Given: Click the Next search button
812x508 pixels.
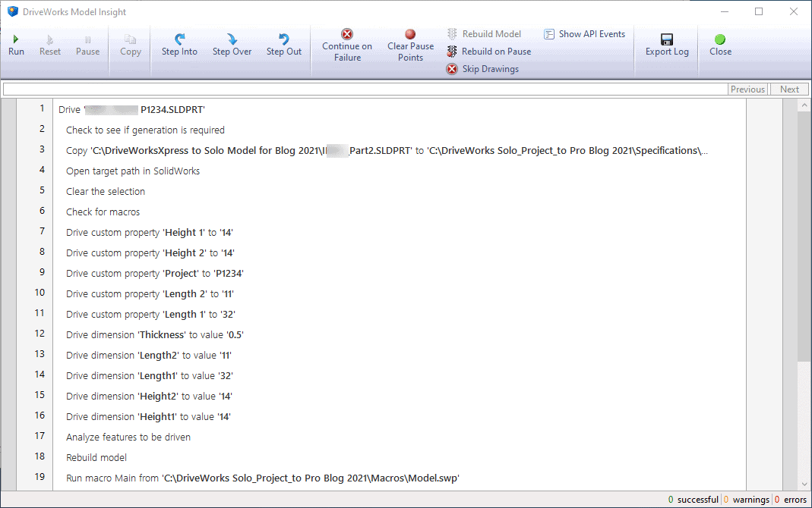Looking at the screenshot, I should click(790, 89).
